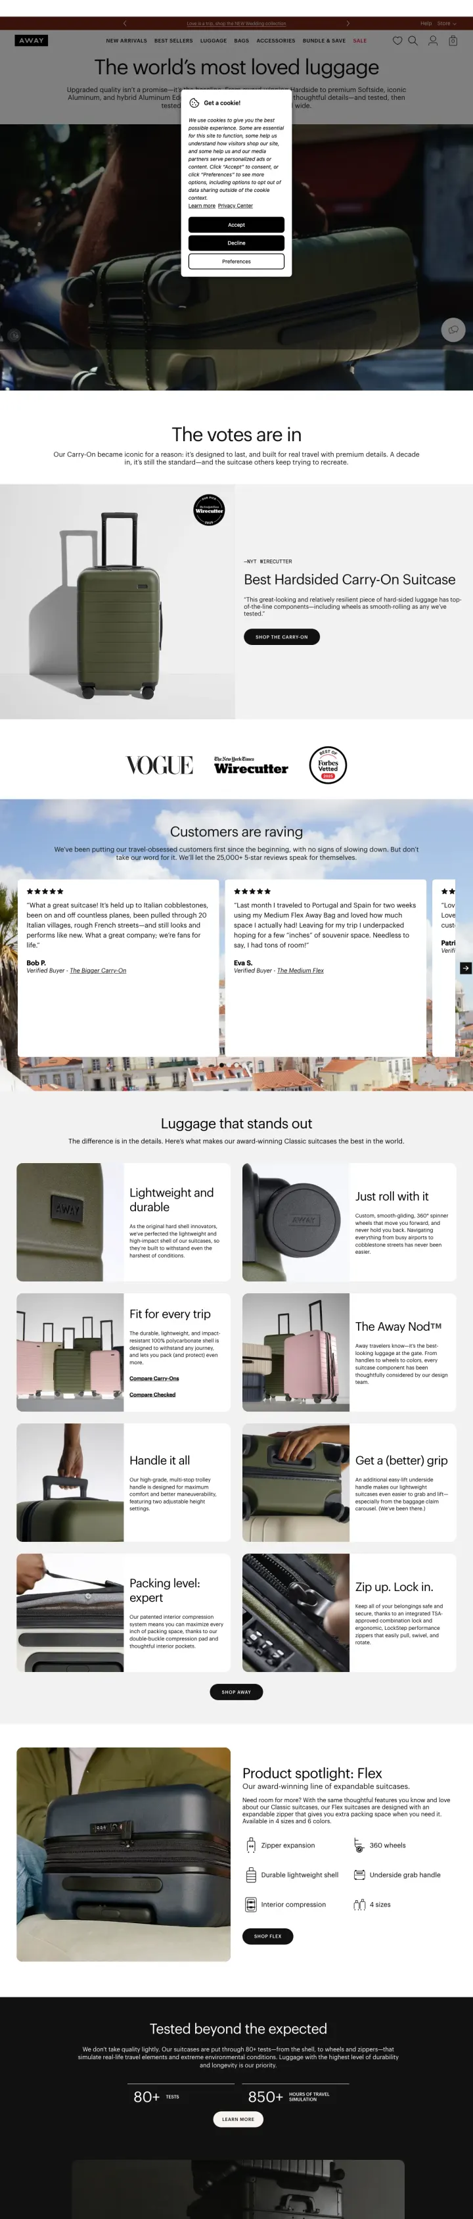Click Shop the Carry-On button
This screenshot has width=473, height=2219.
(x=281, y=636)
